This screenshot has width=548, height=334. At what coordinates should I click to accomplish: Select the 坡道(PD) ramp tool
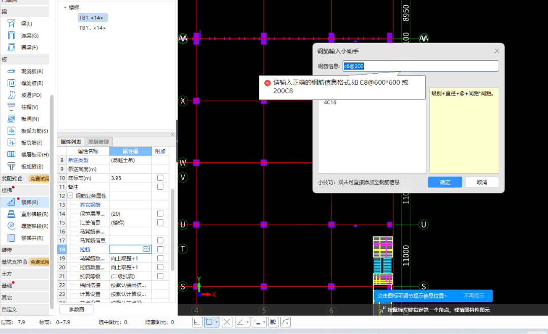pyautogui.click(x=24, y=95)
